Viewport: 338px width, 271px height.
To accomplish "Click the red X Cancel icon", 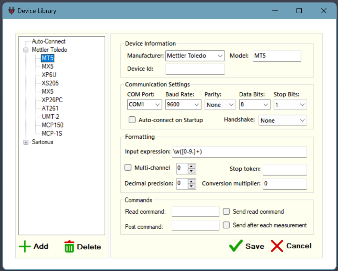I will (x=277, y=246).
